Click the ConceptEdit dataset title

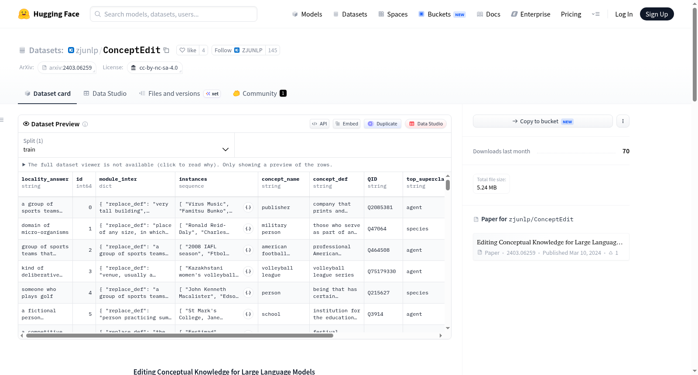132,50
